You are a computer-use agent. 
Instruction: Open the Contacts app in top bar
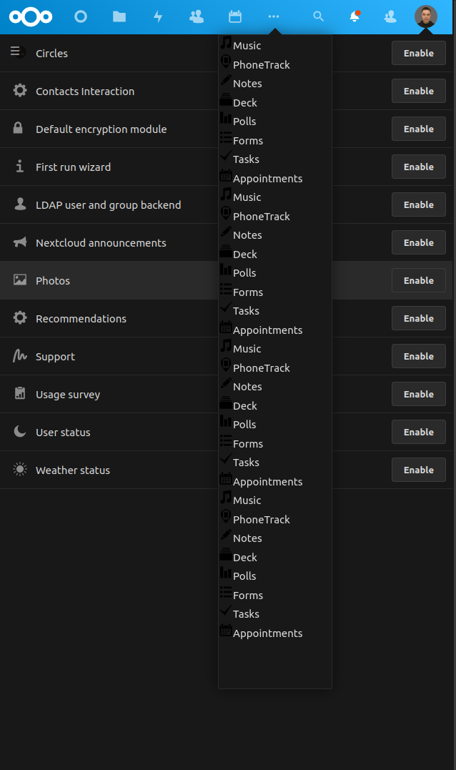pyautogui.click(x=197, y=16)
